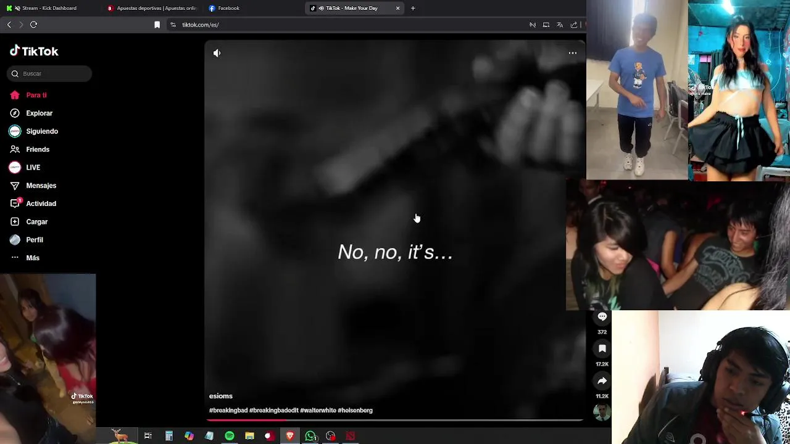
Task: Click the paper-plane icon beside Mensajes
Action: tap(15, 186)
